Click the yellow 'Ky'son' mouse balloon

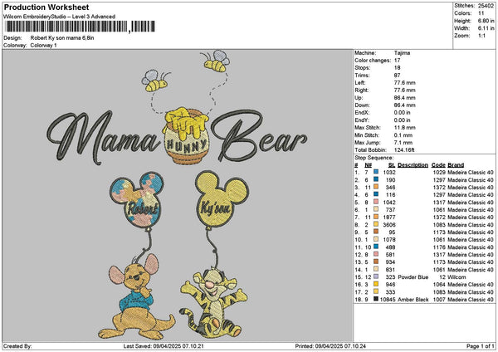222,199
